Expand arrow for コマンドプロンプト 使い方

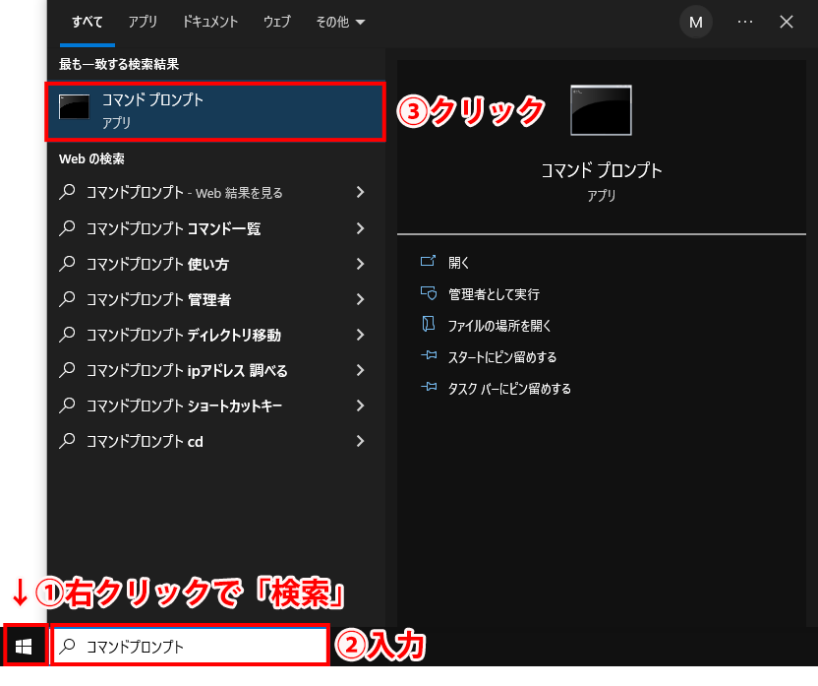pyautogui.click(x=361, y=264)
